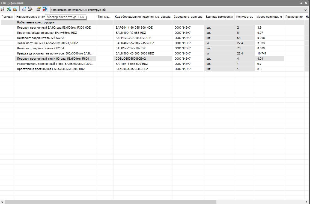This screenshot has height=204, width=310.
Task: Click mass cell 4.04
Action: click(269, 59)
